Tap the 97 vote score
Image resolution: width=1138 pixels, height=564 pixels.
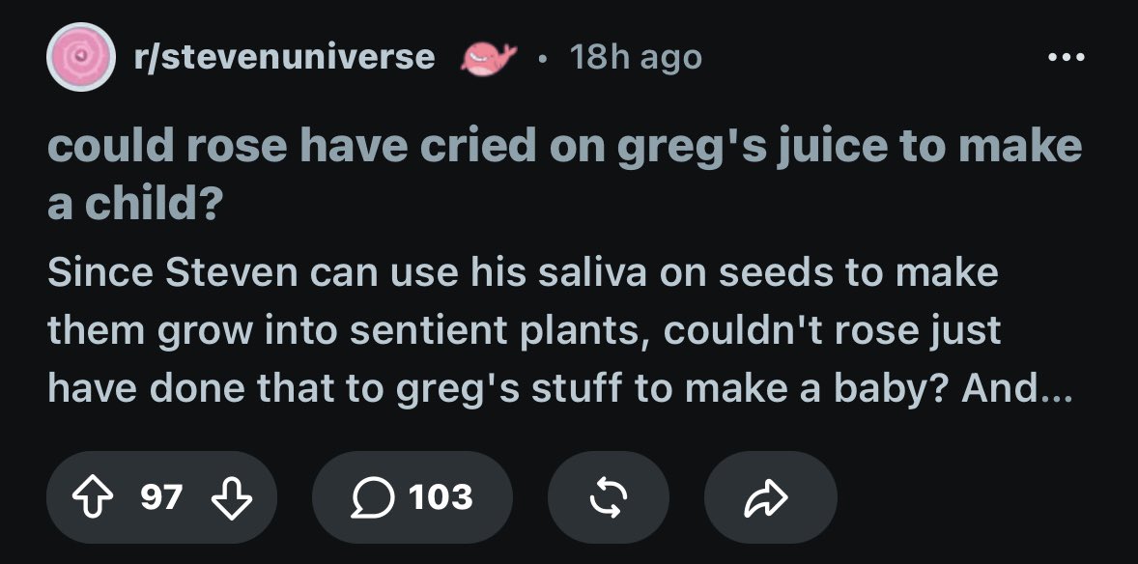point(162,498)
